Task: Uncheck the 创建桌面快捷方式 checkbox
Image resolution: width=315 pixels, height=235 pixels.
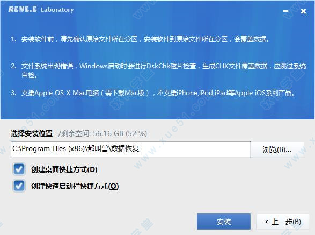Action: click(19, 169)
